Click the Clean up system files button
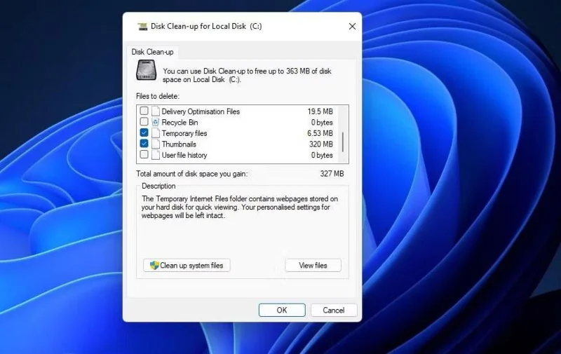The image size is (561, 354). (x=187, y=265)
